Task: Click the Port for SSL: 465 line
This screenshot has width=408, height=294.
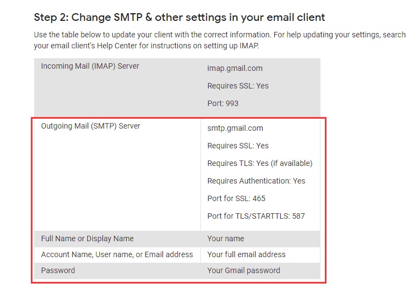Action: click(x=236, y=198)
